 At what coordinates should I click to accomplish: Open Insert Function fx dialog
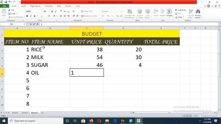38,24
